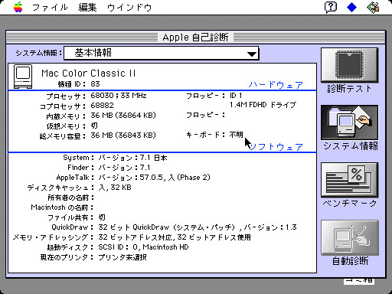Open the ウインドウ menu

(129, 7)
